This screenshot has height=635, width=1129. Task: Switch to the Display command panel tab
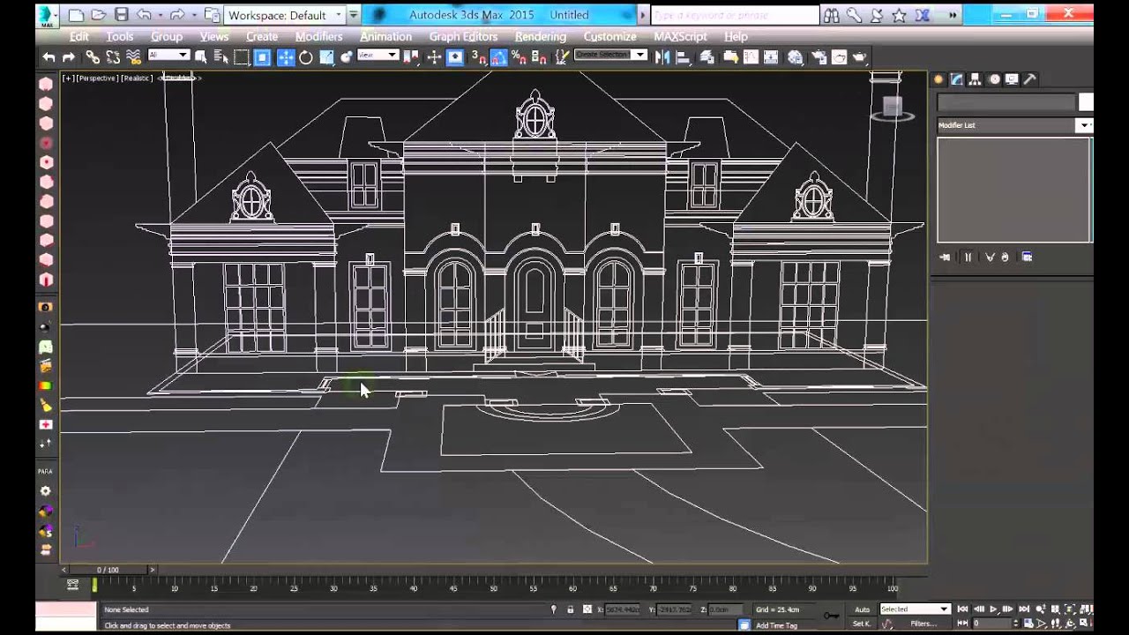click(x=1012, y=79)
